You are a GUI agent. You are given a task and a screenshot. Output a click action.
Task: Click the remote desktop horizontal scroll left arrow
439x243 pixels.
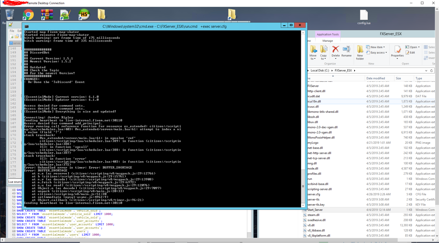[x=2, y=240]
